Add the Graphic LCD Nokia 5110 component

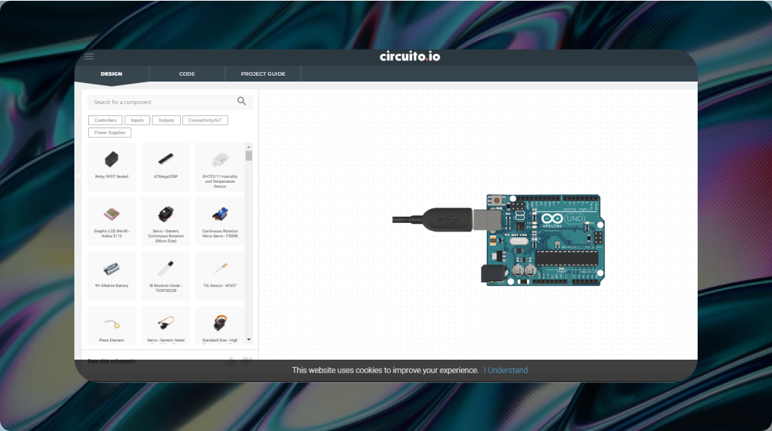tap(112, 221)
